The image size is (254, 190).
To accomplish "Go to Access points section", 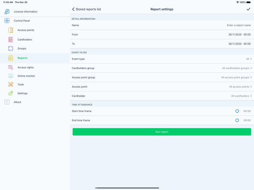I will pyautogui.click(x=26, y=30).
